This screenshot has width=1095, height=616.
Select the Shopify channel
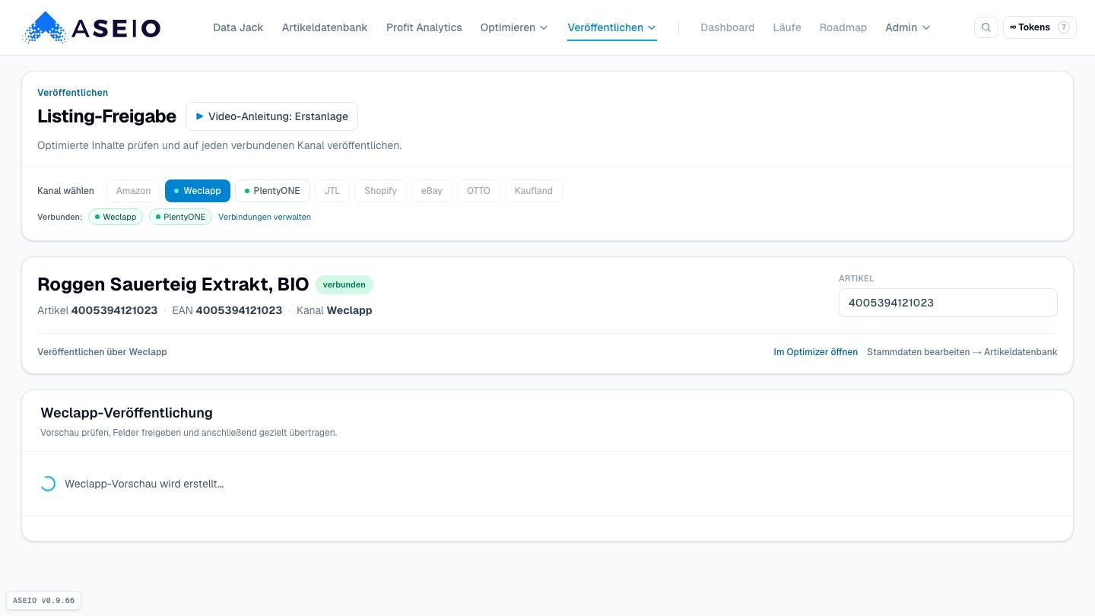tap(380, 191)
